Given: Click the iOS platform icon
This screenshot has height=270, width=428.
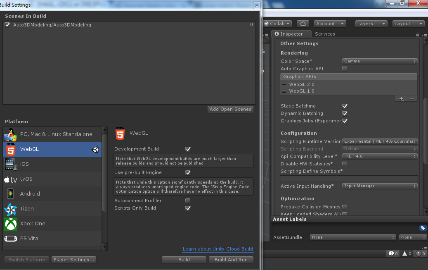Looking at the screenshot, I should pos(11,164).
